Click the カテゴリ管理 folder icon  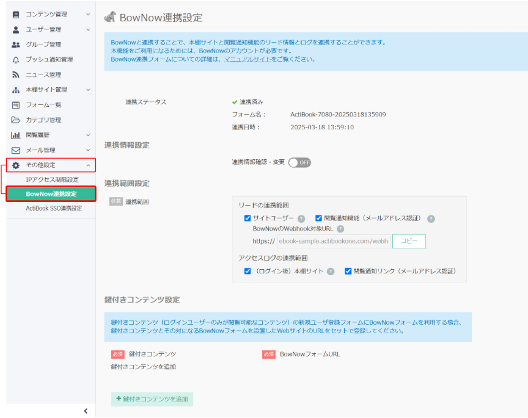[x=16, y=120]
